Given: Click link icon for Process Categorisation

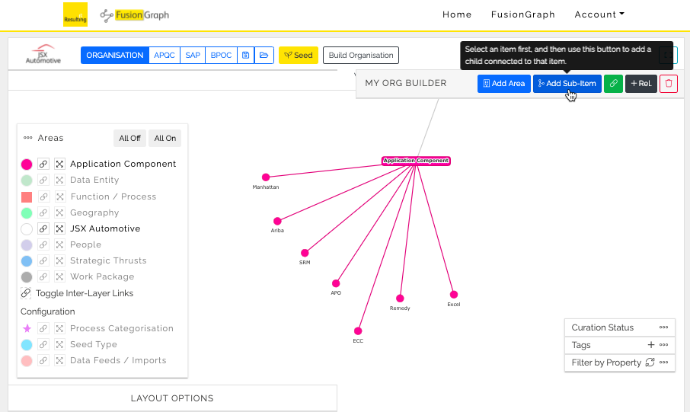Looking at the screenshot, I should (43, 328).
